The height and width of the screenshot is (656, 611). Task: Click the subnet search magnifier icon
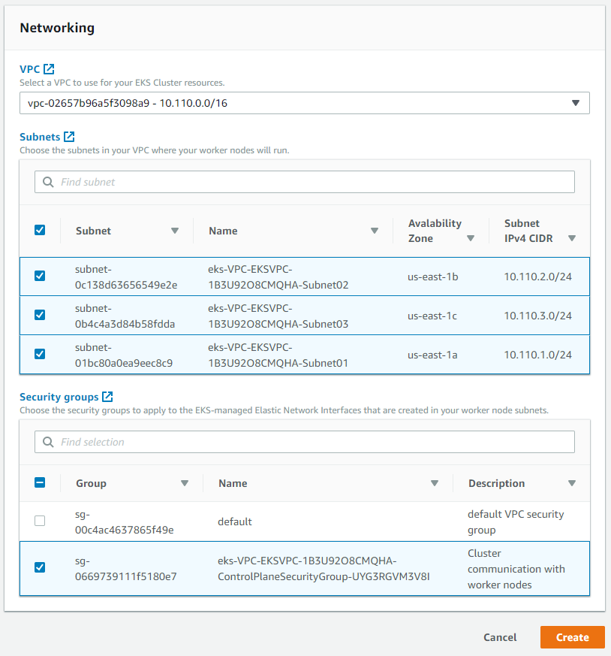(x=48, y=182)
